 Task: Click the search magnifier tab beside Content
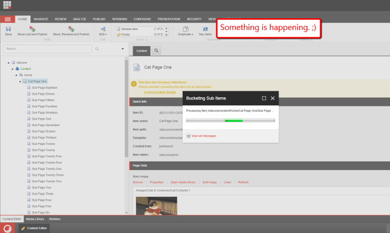pyautogui.click(x=157, y=51)
